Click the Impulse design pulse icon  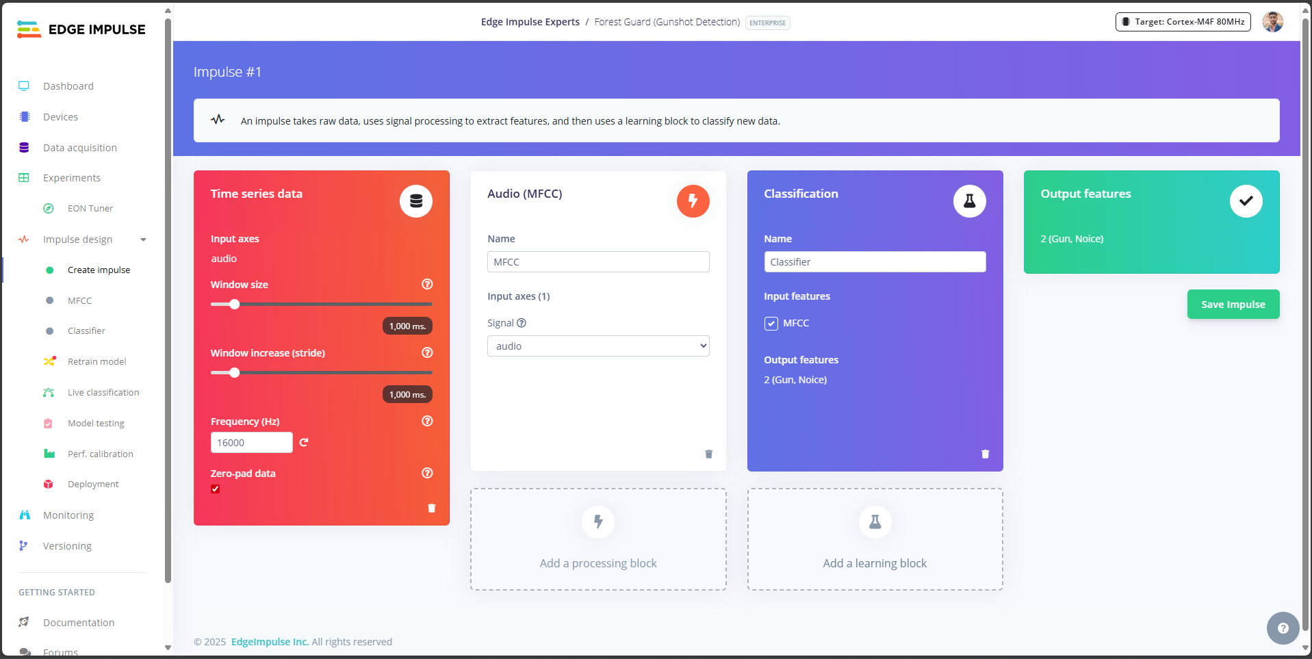coord(24,240)
